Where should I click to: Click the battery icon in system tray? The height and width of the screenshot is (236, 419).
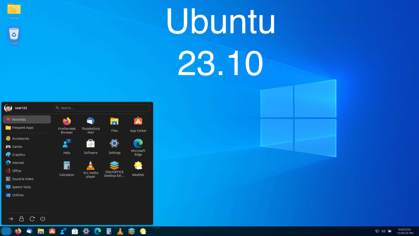(390, 231)
